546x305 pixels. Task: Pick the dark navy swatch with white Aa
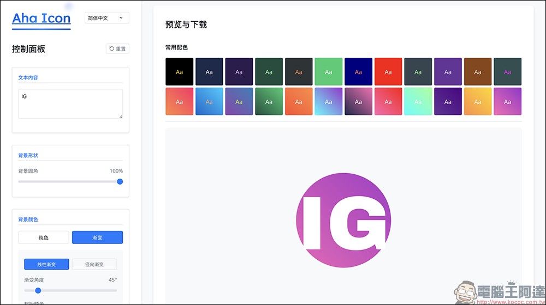pyautogui.click(x=209, y=71)
